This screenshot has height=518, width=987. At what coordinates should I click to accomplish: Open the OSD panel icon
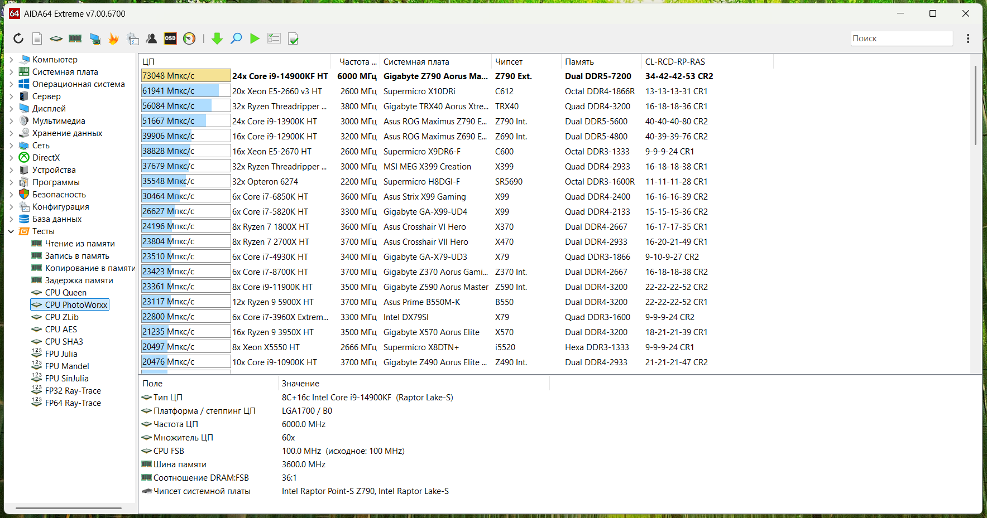170,38
